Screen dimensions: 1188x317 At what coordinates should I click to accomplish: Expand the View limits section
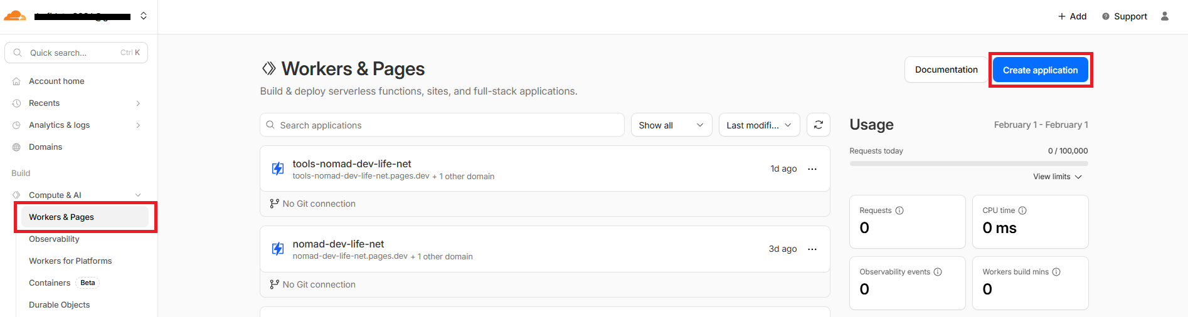[1058, 177]
